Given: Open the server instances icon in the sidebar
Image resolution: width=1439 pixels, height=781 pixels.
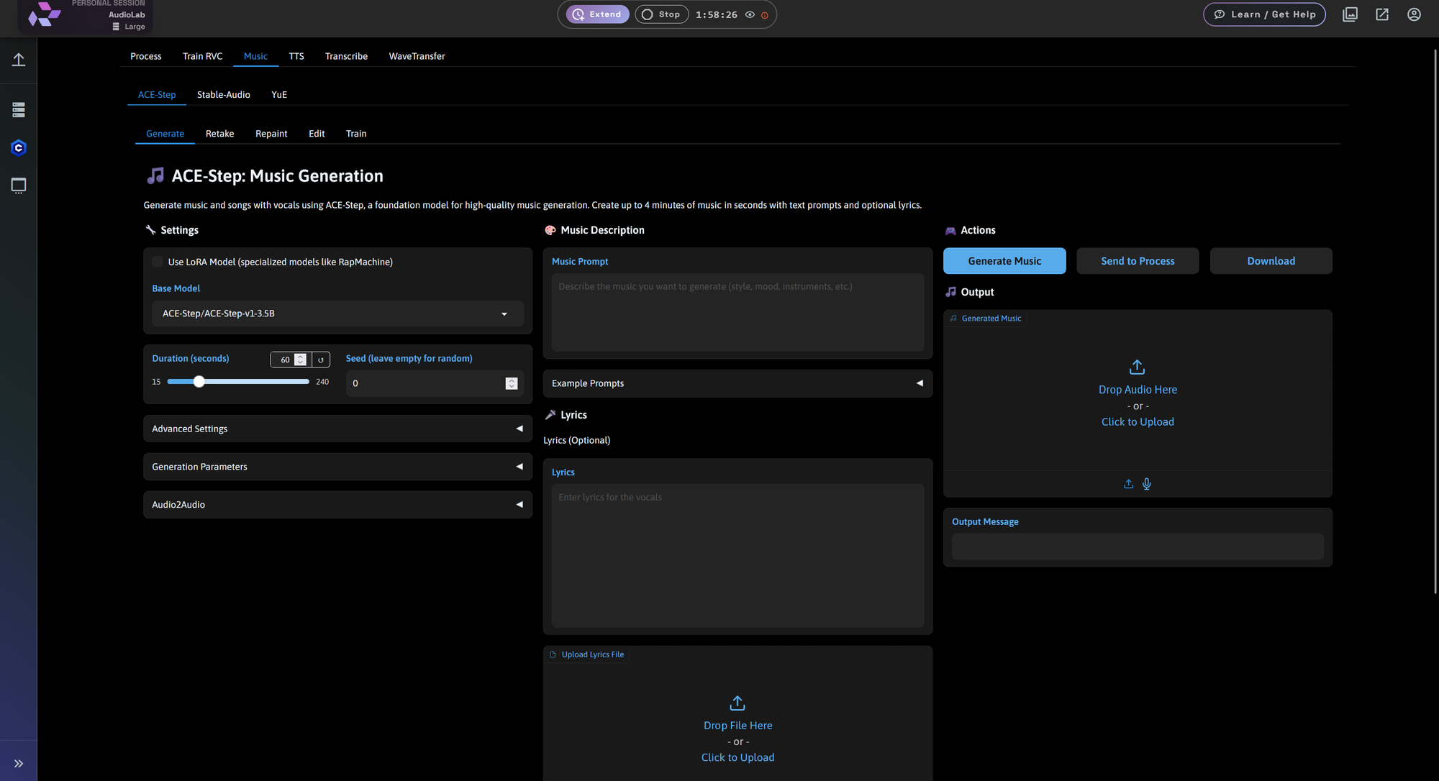Looking at the screenshot, I should [18, 109].
